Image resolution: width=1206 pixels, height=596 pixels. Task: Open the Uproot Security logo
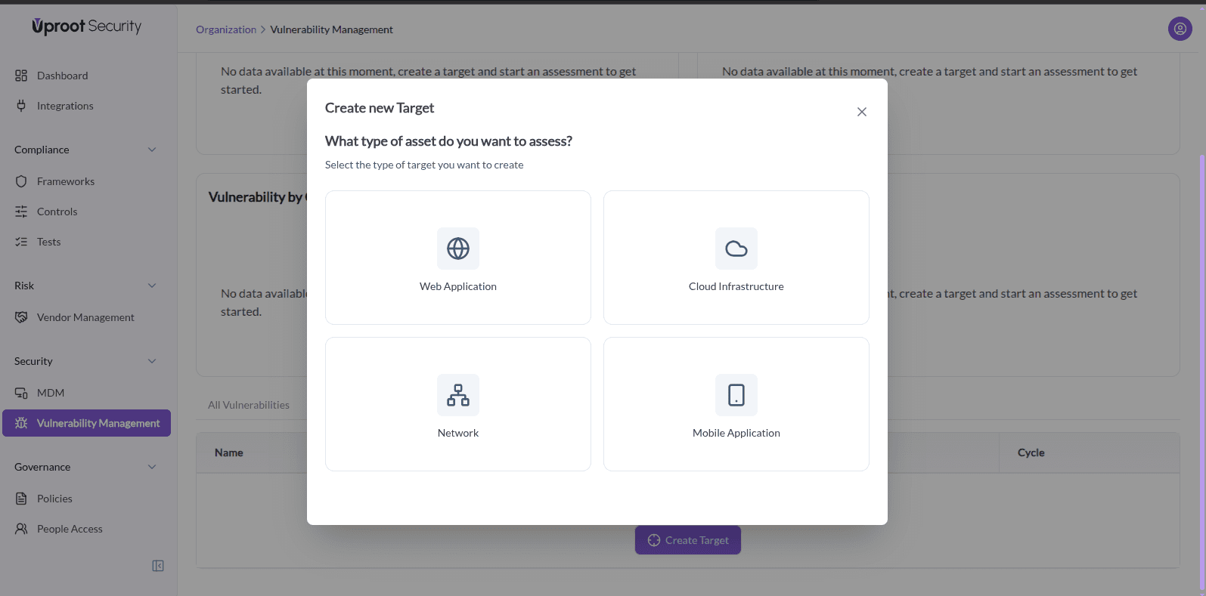click(86, 26)
